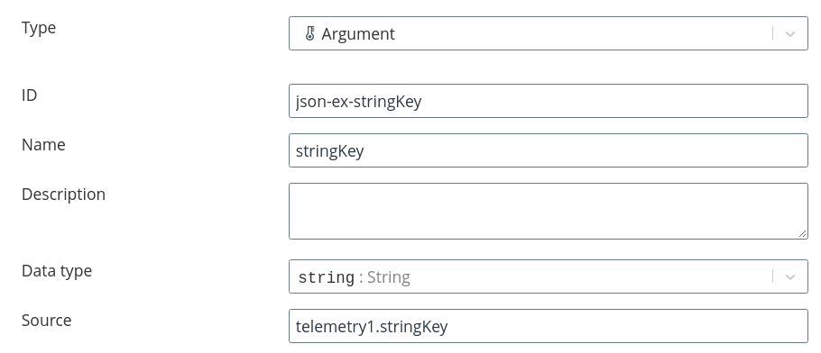The width and height of the screenshot is (821, 353).
Task: Click the Data type field label
Action: pyautogui.click(x=57, y=271)
